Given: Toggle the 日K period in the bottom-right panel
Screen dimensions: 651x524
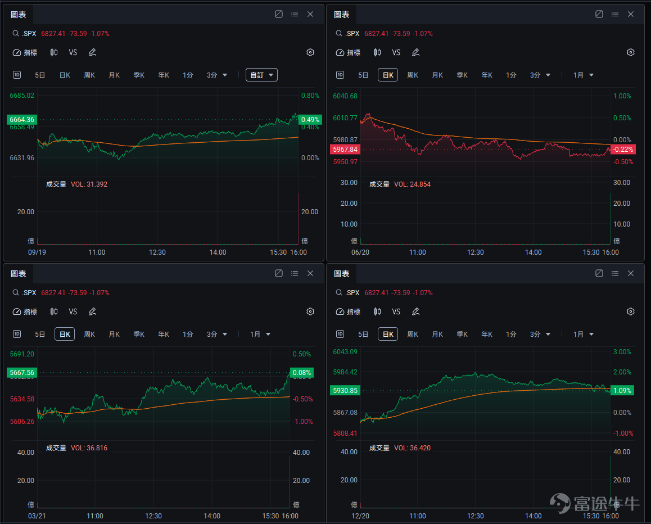Looking at the screenshot, I should [388, 334].
